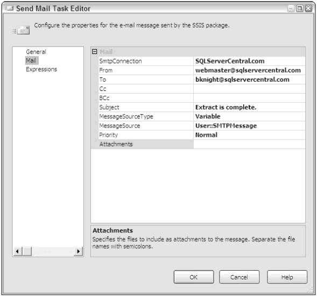Click the empty BCc value field
Viewport: 317px width, 296px height.
[249, 98]
